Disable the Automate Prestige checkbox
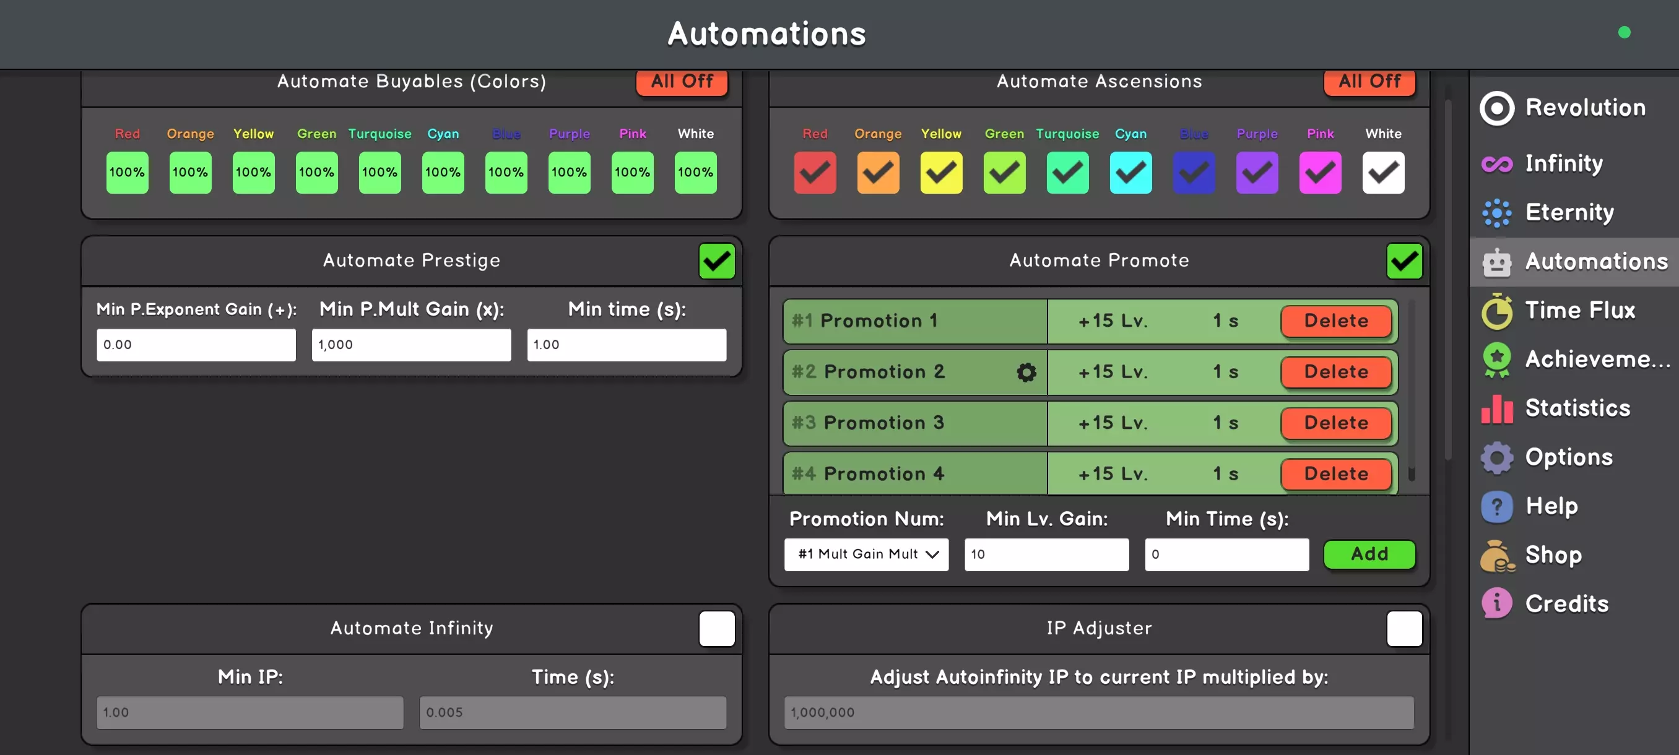1679x755 pixels. click(716, 261)
